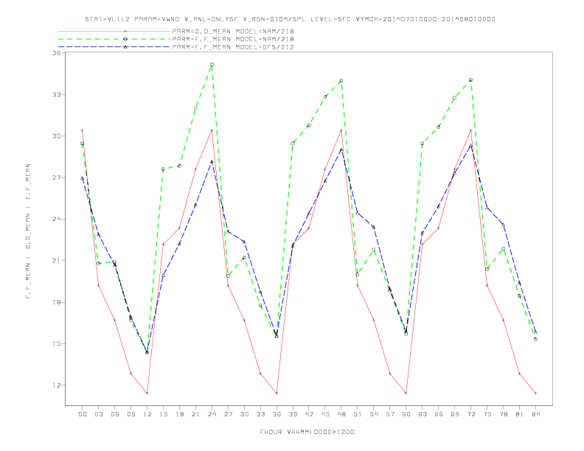The height and width of the screenshot is (451, 584).
Task: Click x-axis forecast hour label 30
Action: [244, 414]
